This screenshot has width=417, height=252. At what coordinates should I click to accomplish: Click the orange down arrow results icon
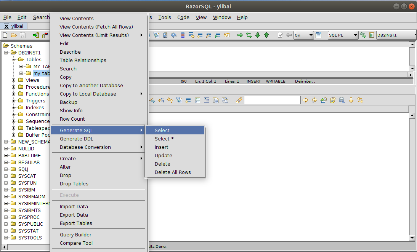coord(351,100)
